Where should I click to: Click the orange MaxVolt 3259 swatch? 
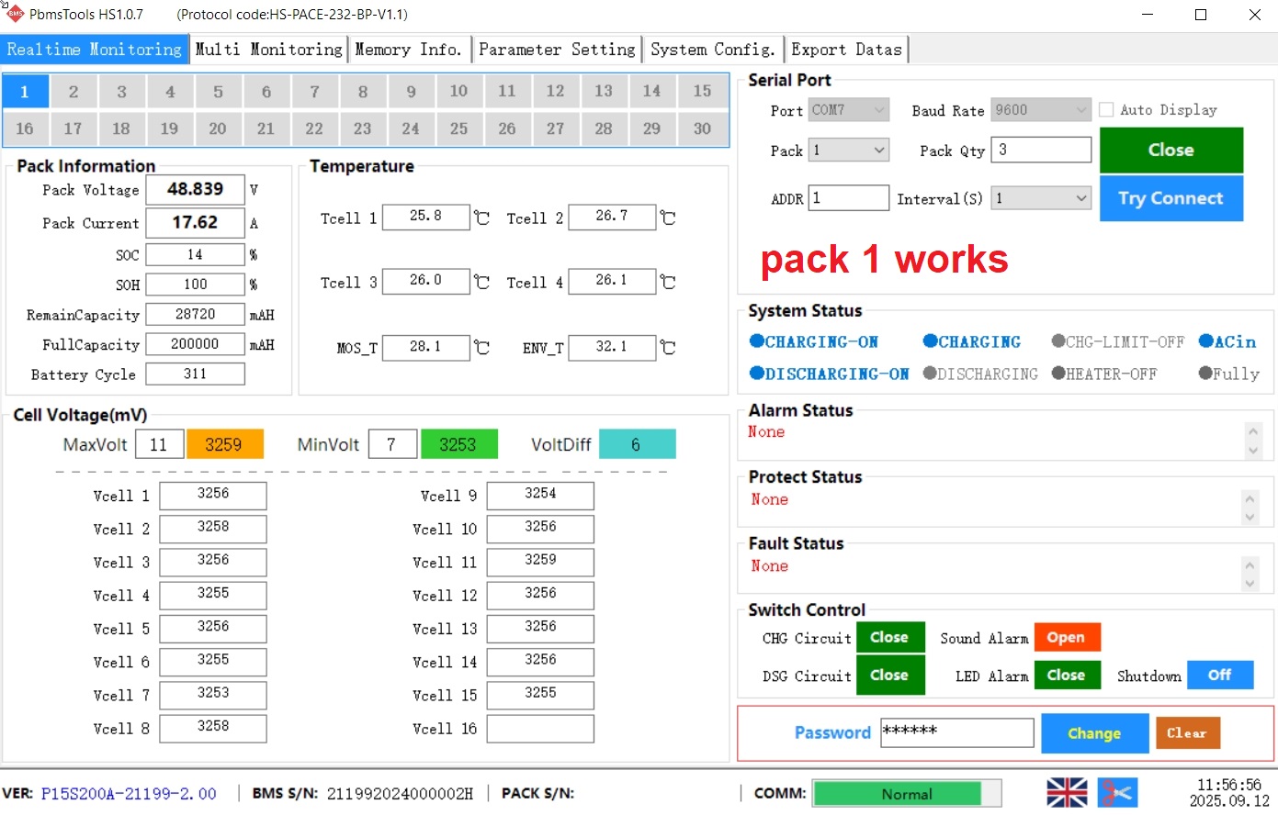(x=224, y=444)
